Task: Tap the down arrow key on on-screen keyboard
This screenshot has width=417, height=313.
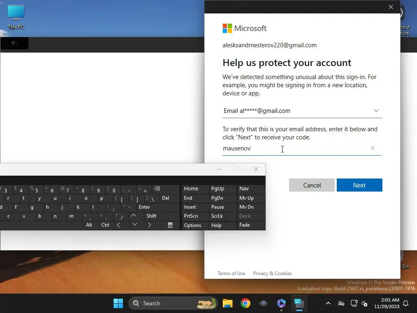Action: coord(137,225)
